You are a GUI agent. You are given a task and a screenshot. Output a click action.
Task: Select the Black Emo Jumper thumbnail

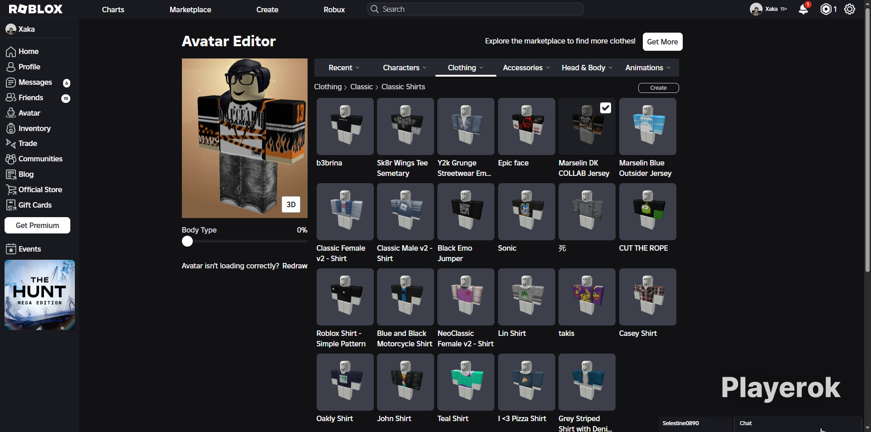tap(466, 212)
